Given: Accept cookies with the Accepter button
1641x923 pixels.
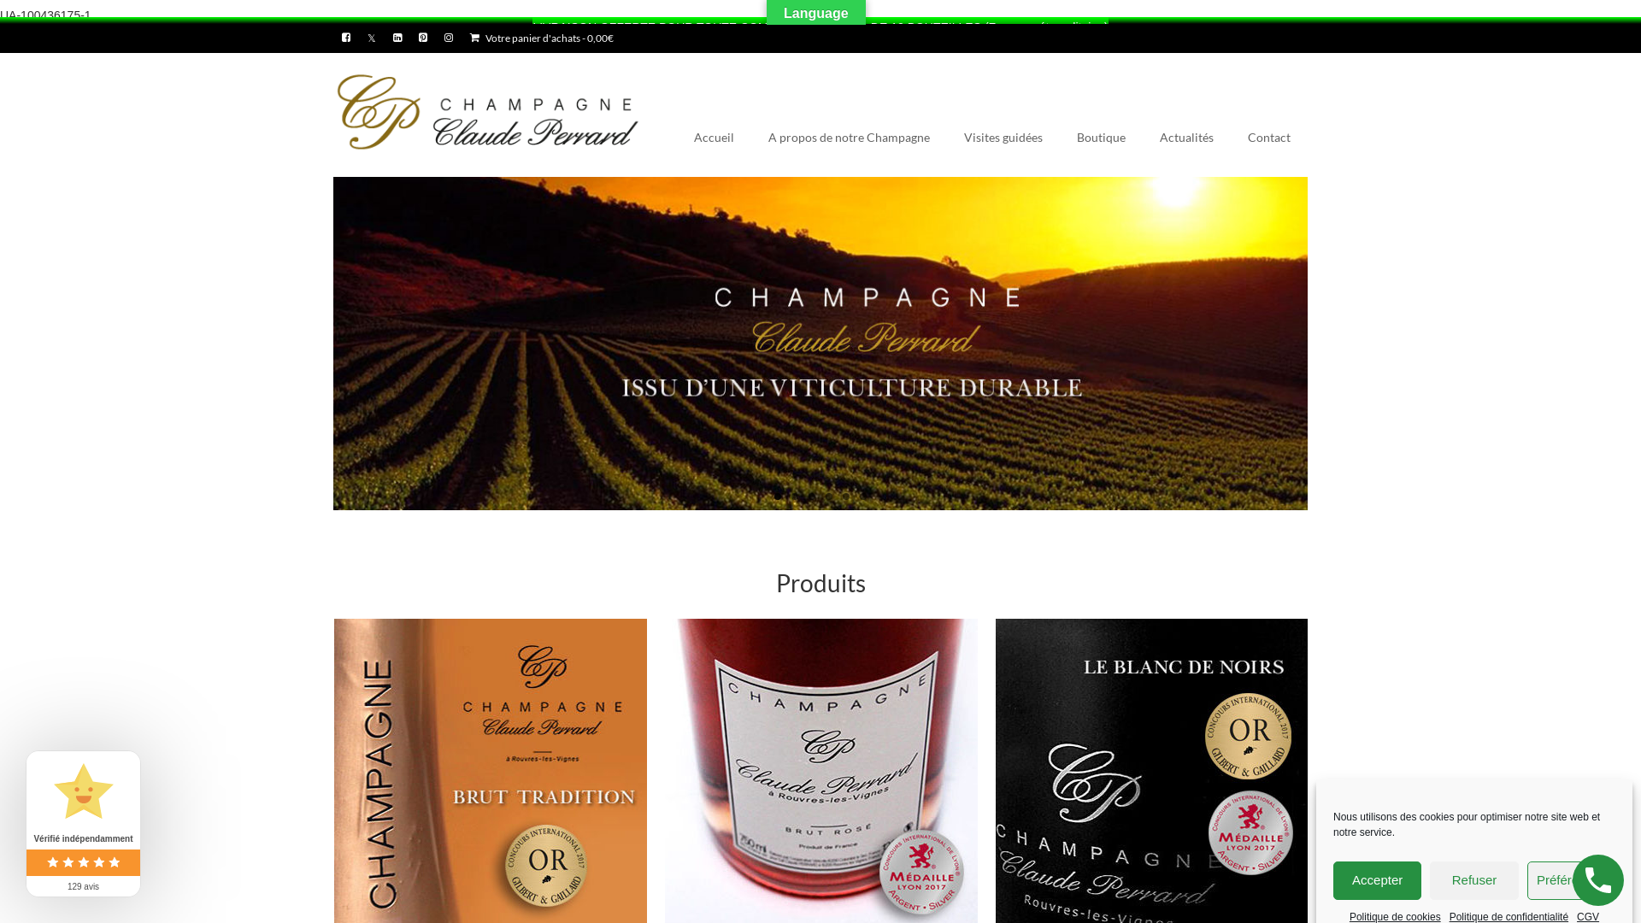Looking at the screenshot, I should [1377, 880].
